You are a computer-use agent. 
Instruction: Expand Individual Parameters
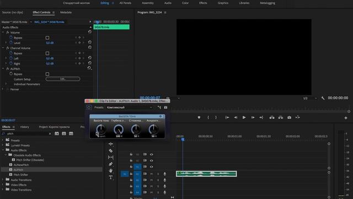pyautogui.click(x=6, y=84)
